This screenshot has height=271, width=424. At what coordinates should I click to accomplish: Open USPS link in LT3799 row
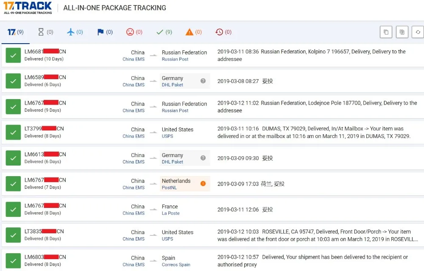point(167,136)
